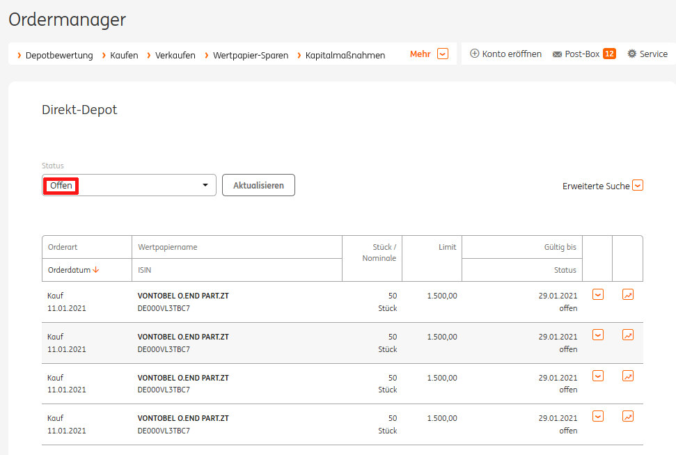The width and height of the screenshot is (676, 455).
Task: Expand the second order's chevron
Action: pos(597,335)
